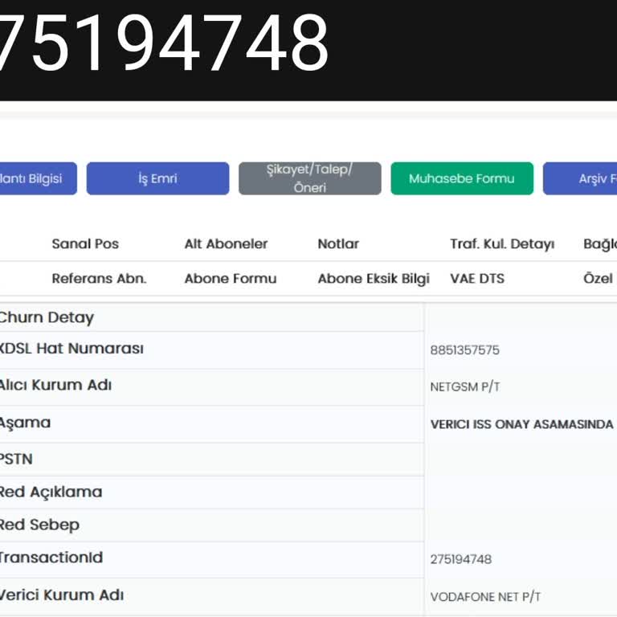Image resolution: width=617 pixels, height=617 pixels.
Task: Click the Churn Detay row label
Action: [x=46, y=317]
